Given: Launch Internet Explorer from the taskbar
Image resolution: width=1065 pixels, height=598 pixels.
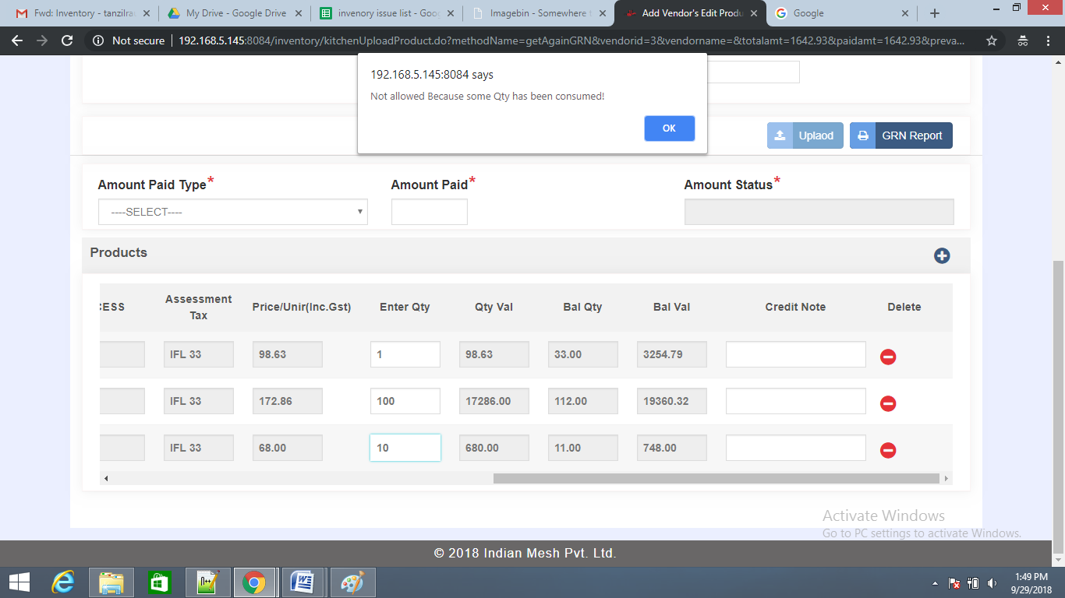Looking at the screenshot, I should click(x=63, y=582).
